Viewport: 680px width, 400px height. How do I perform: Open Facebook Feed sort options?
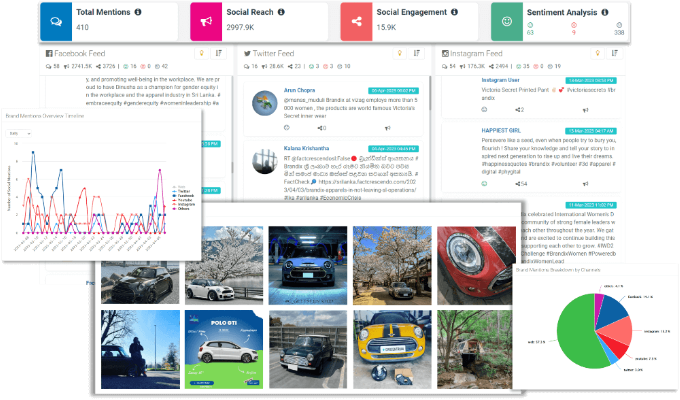tap(219, 53)
